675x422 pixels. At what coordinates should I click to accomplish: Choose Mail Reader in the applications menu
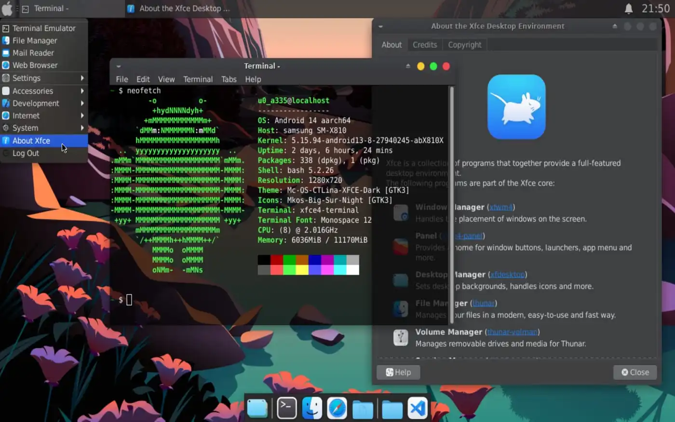point(44,53)
